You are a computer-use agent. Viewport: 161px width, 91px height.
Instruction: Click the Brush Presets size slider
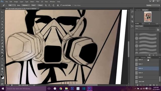tap(145, 31)
